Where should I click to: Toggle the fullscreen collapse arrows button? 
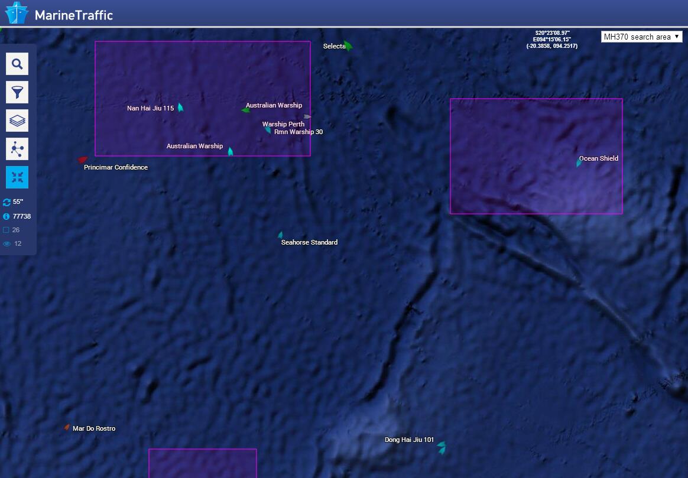click(17, 177)
